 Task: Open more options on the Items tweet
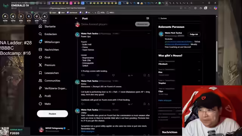pyautogui.click(x=149, y=81)
